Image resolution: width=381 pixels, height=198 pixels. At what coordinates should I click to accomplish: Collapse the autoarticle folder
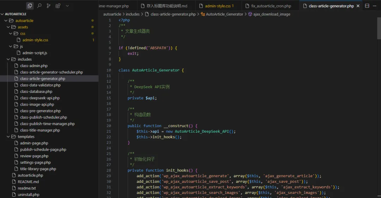6,21
